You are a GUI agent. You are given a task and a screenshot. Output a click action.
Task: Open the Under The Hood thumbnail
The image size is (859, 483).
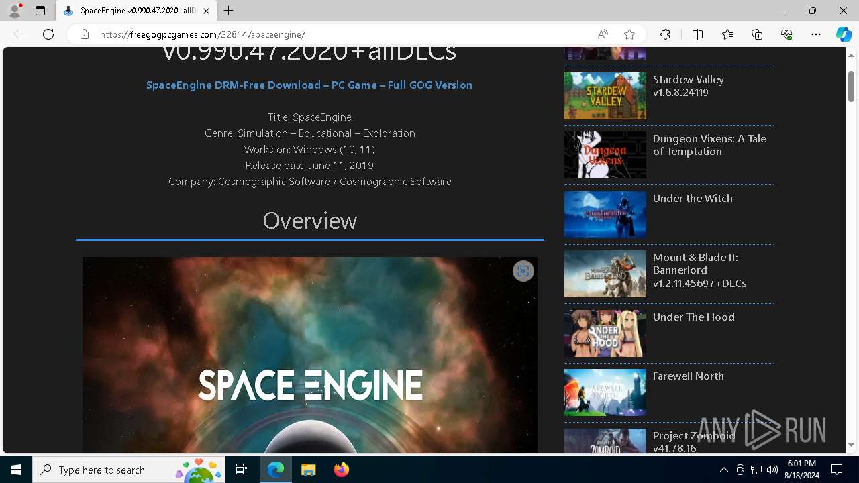pos(605,333)
